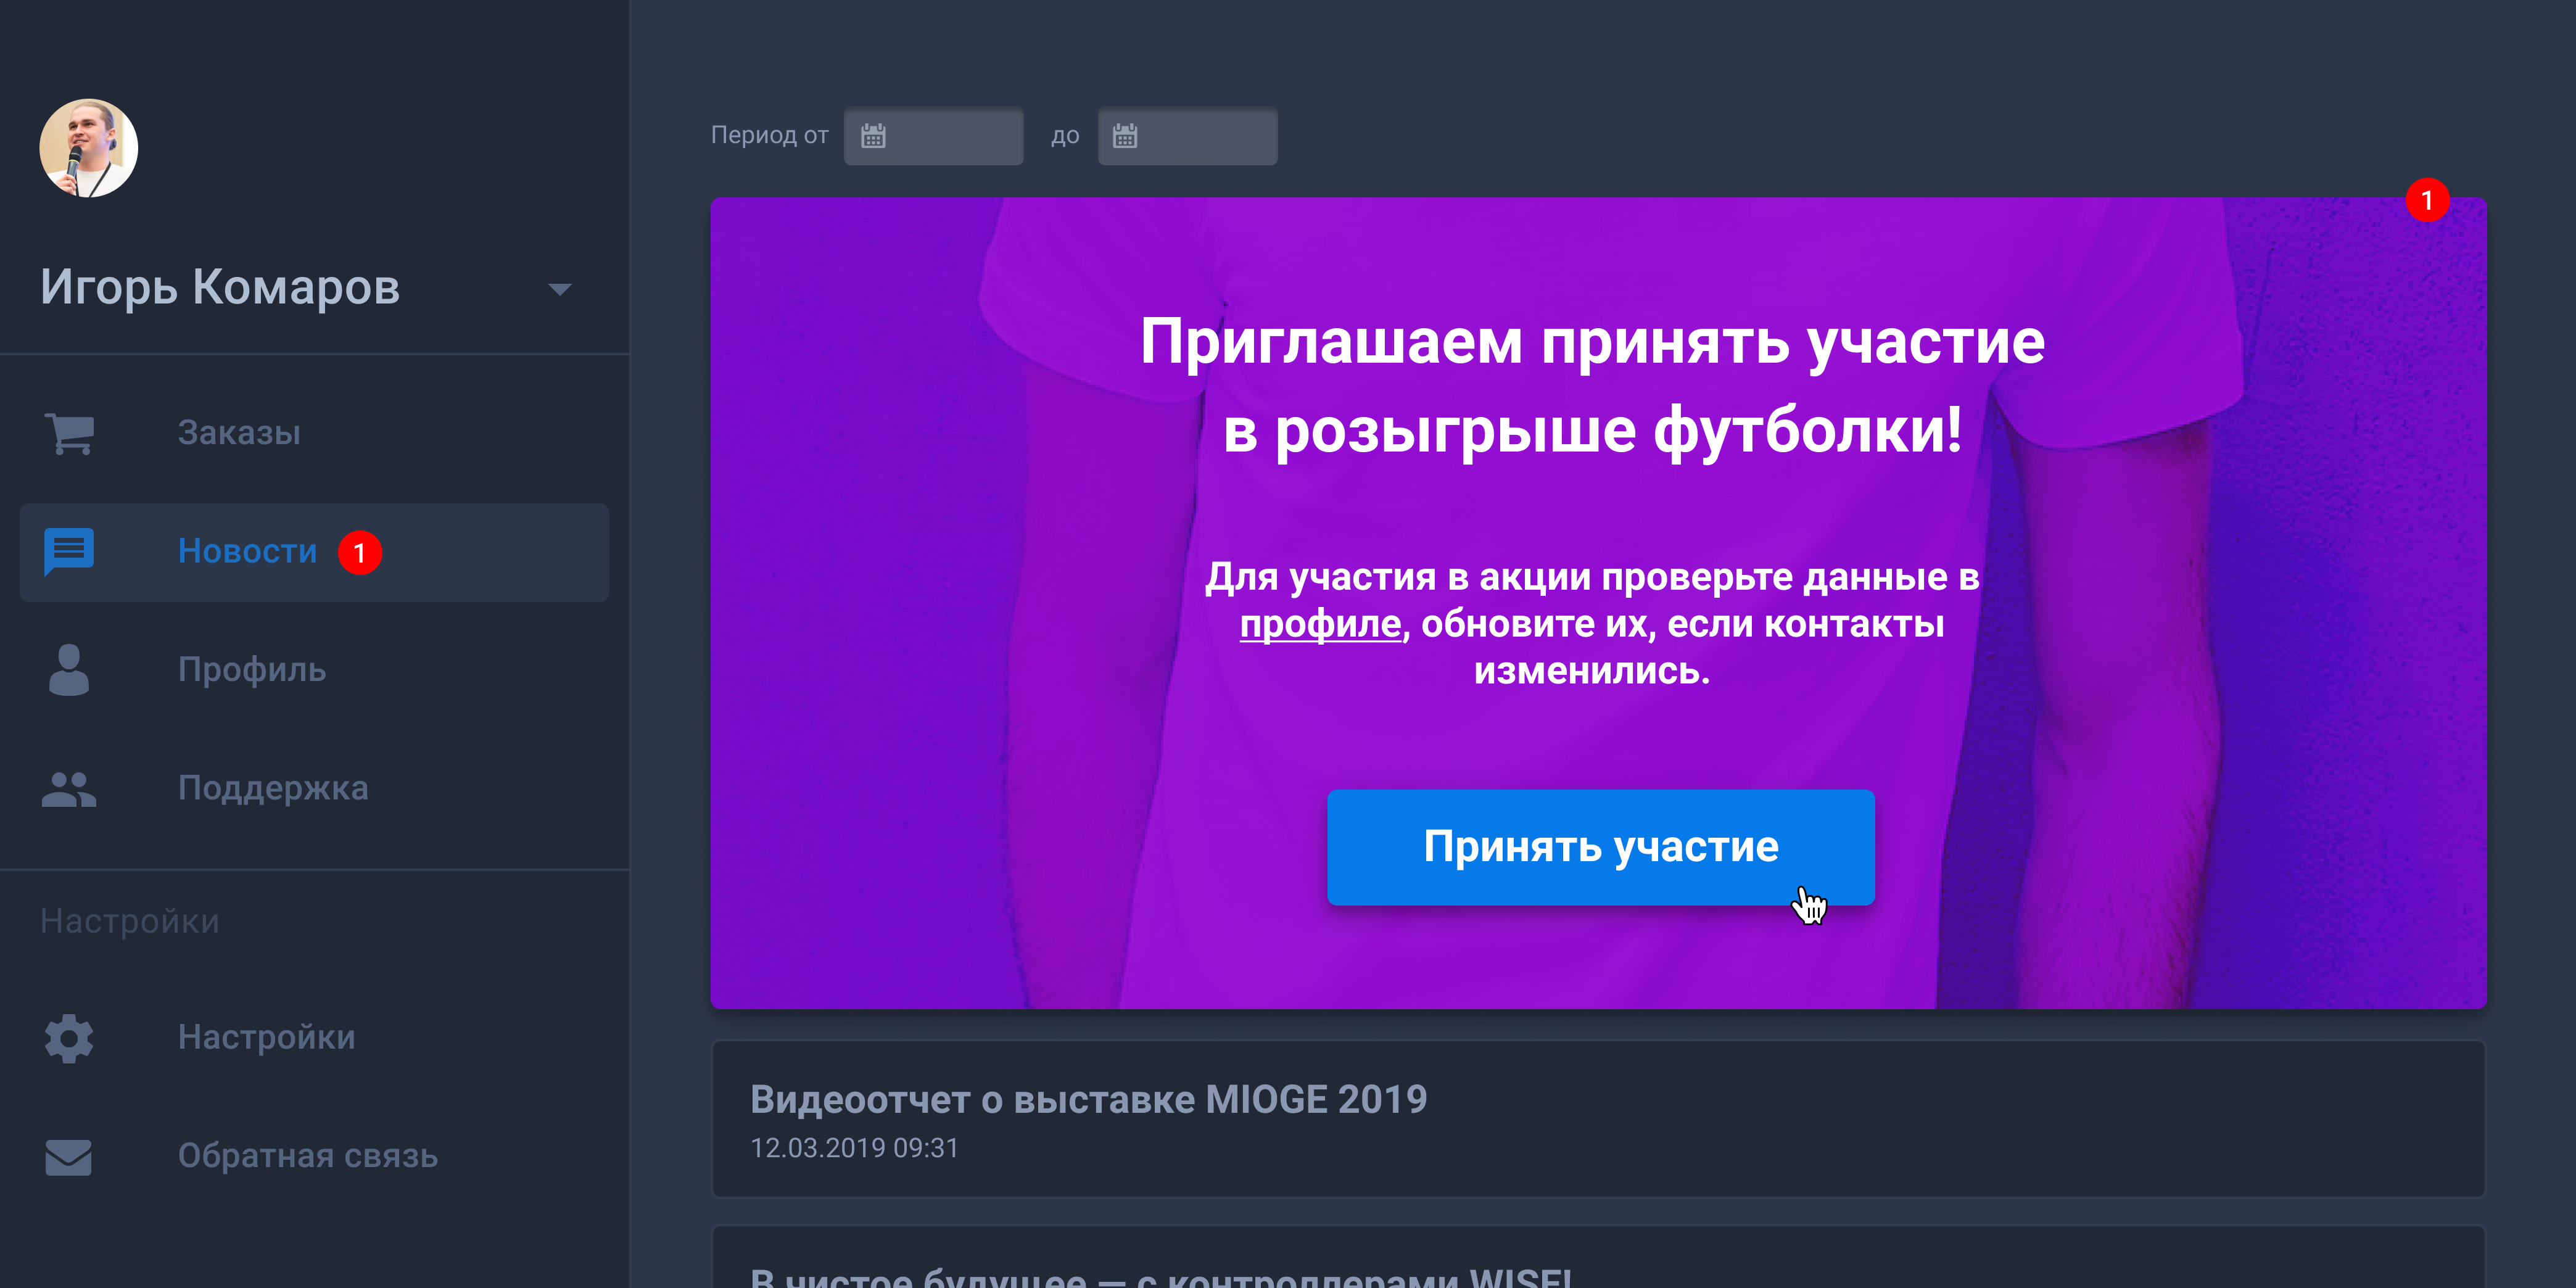Expand the Игорь Комаров account dropdown arrow
Image resolution: width=2576 pixels, height=1288 pixels.
tap(560, 289)
